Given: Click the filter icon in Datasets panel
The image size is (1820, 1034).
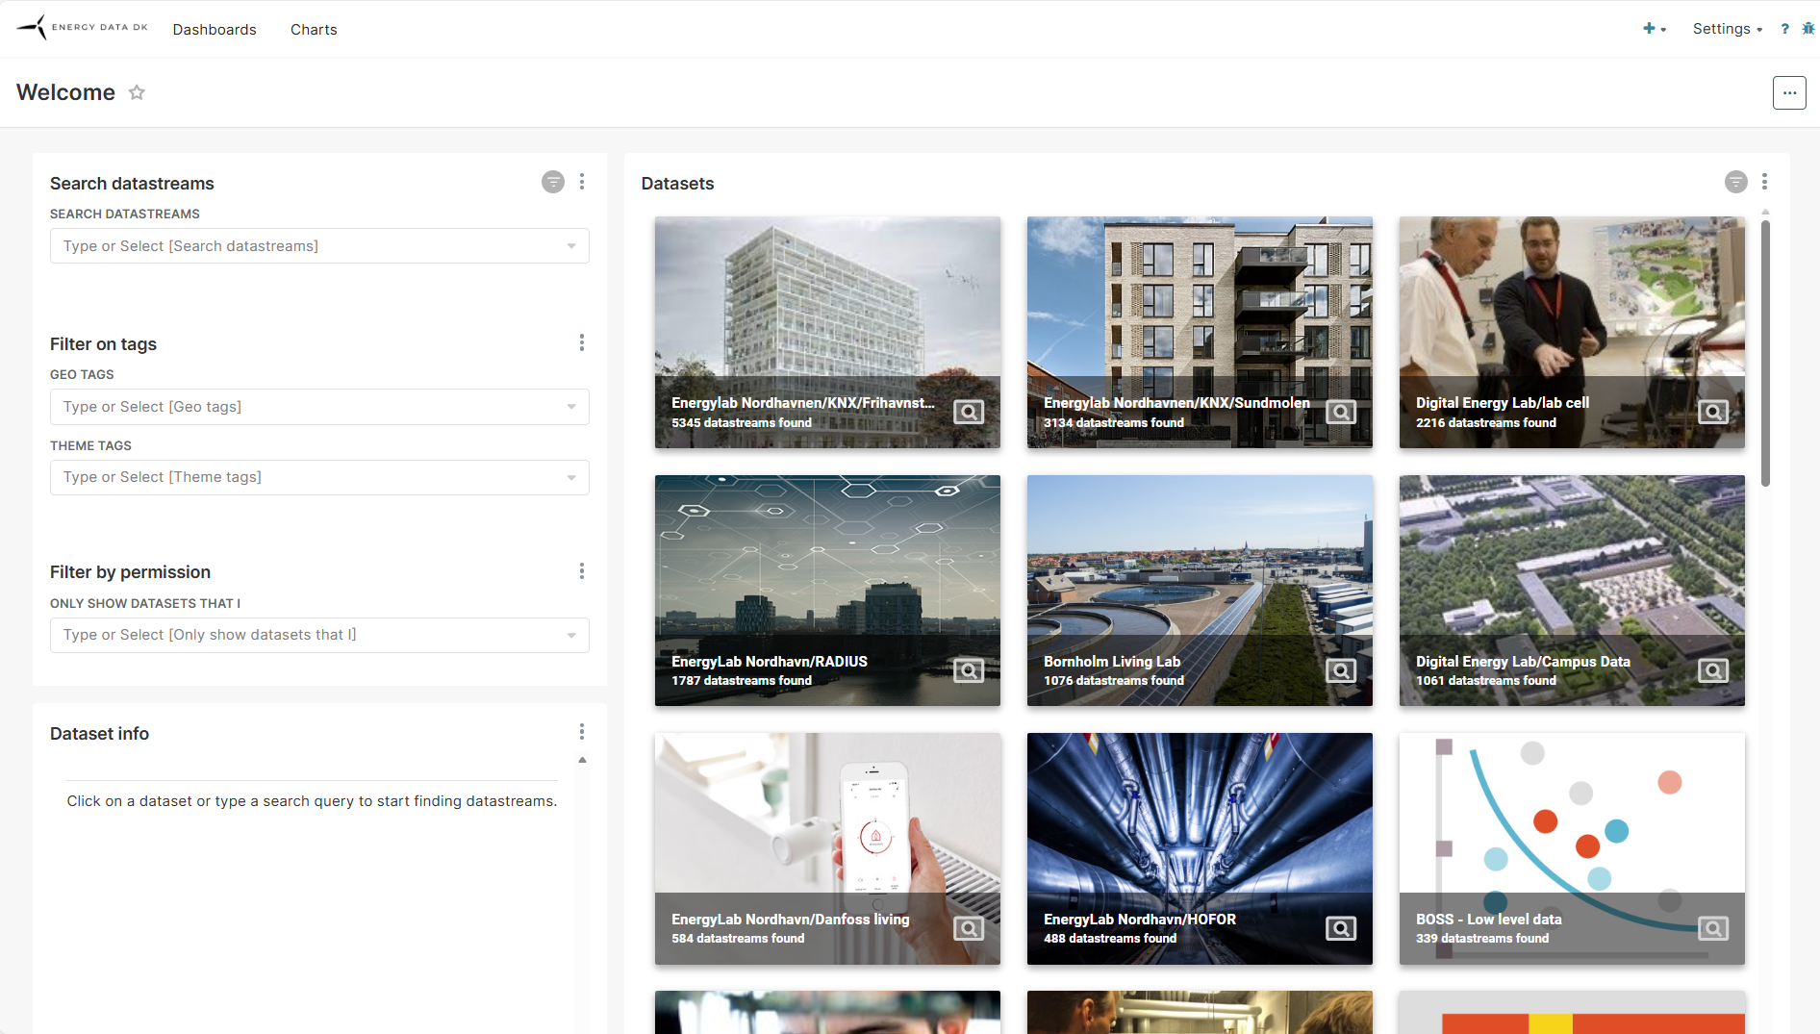Looking at the screenshot, I should coord(1735,182).
